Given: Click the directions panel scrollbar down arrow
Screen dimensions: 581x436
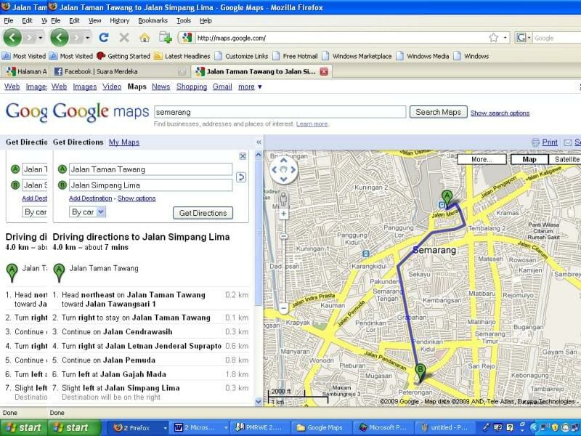Looking at the screenshot, I should point(259,402).
